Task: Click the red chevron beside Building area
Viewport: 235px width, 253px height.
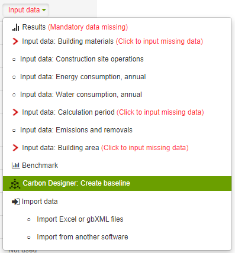Action: 15,148
